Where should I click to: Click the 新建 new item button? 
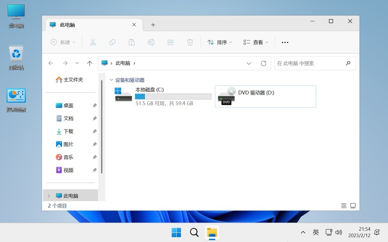pos(63,42)
